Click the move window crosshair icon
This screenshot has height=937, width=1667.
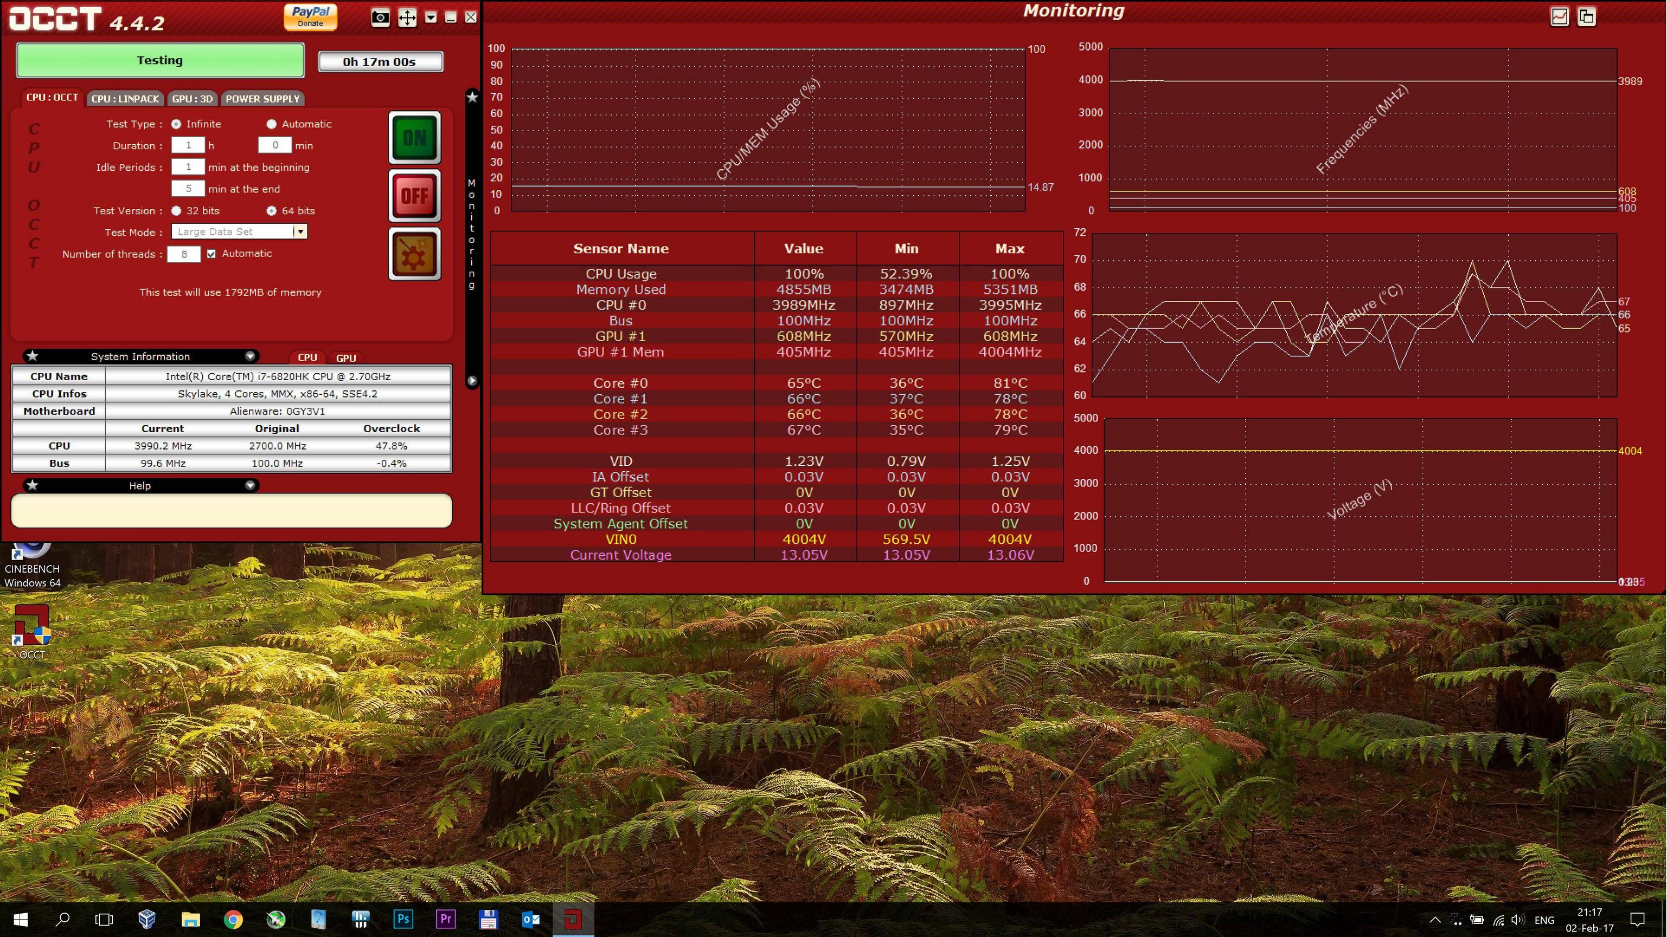(407, 17)
